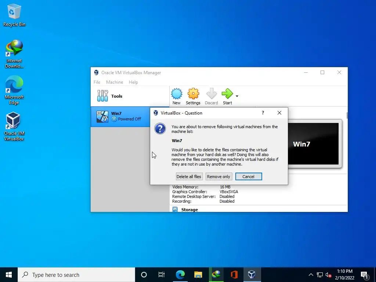376x282 pixels.
Task: Click the blue question mark dialog icon
Action: (160, 129)
